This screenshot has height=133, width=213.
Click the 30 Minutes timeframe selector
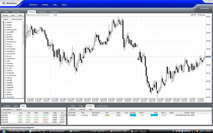pyautogui.click(x=201, y=15)
